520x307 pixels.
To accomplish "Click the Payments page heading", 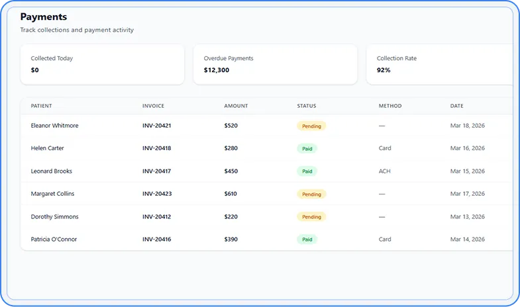I will [x=44, y=17].
